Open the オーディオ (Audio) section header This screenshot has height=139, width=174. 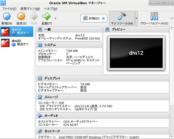tap(102, 116)
